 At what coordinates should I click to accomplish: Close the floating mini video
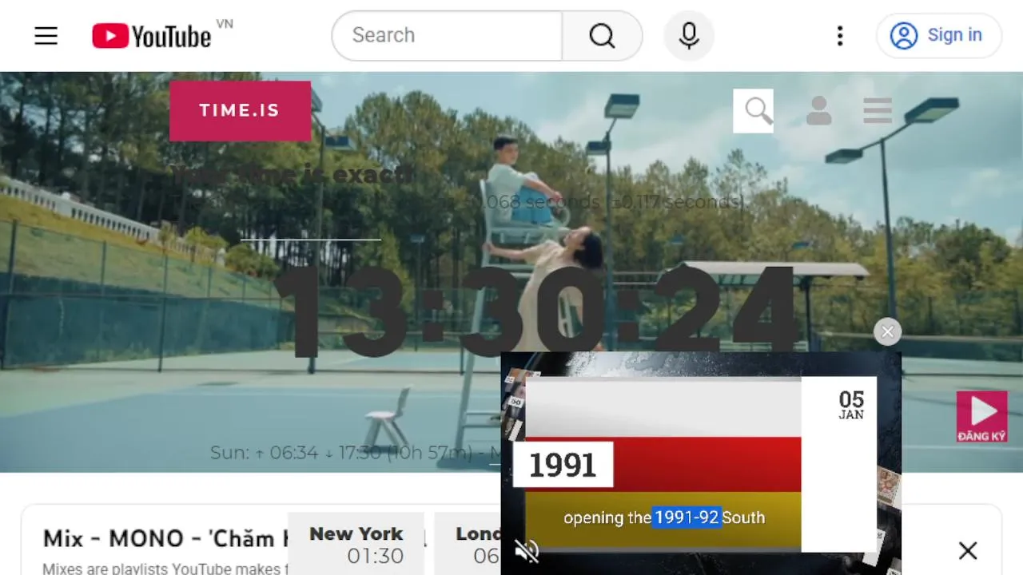[887, 331]
